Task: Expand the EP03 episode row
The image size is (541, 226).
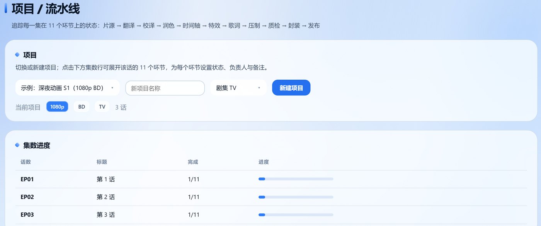Action: (271, 214)
